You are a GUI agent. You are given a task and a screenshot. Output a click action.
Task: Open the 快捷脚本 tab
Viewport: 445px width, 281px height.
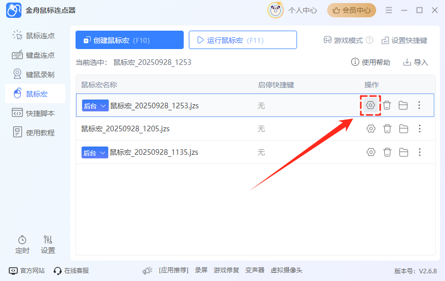tap(35, 113)
